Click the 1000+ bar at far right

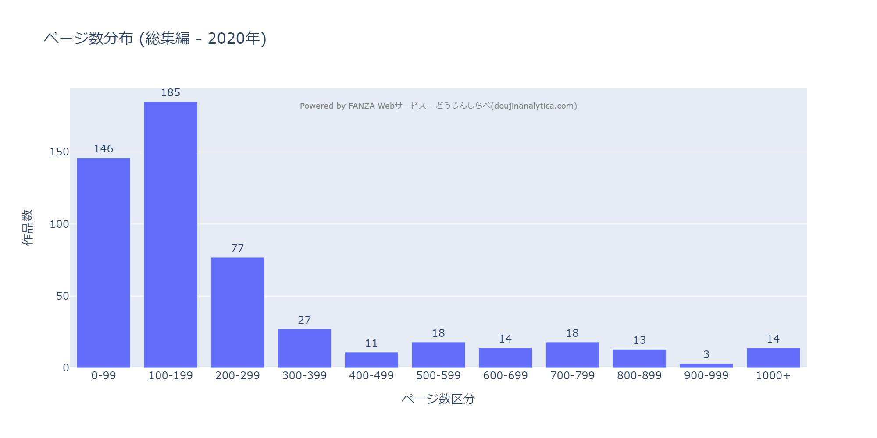coord(773,357)
